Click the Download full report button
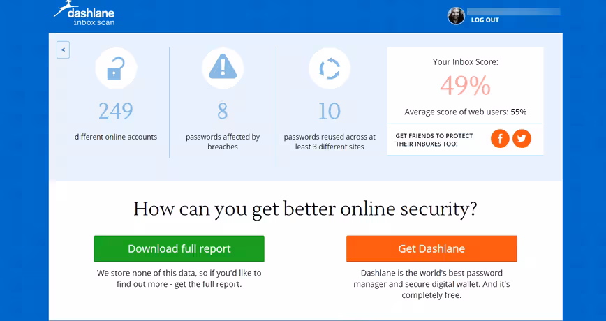 [x=179, y=248]
